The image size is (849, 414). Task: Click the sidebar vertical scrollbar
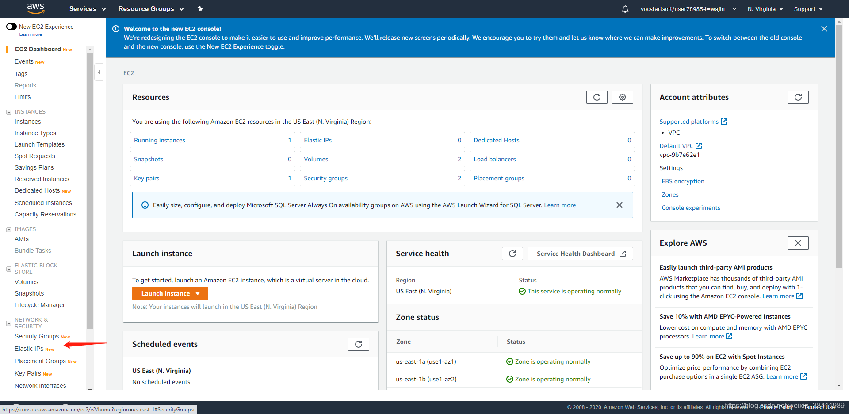90,191
